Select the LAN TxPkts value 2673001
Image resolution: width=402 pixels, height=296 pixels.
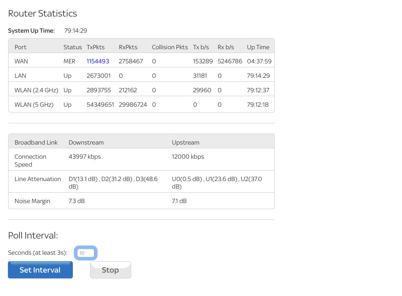[99, 76]
